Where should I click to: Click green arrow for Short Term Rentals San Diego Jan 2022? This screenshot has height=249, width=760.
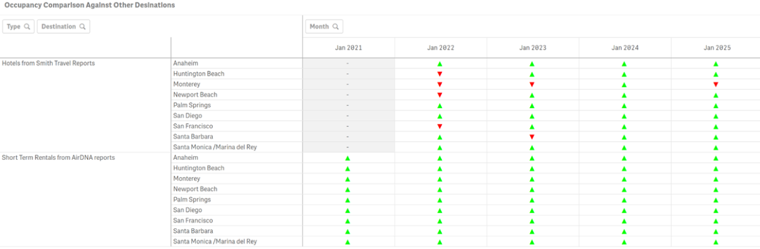coord(440,210)
